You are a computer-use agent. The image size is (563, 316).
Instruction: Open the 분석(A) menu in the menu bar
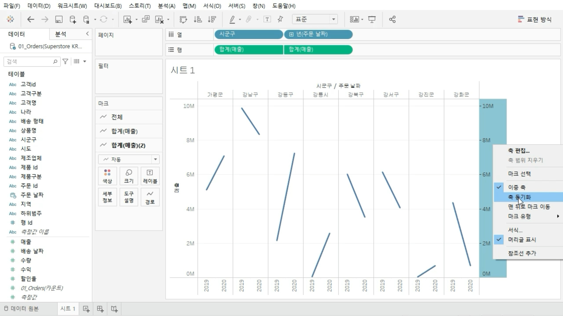tap(166, 6)
